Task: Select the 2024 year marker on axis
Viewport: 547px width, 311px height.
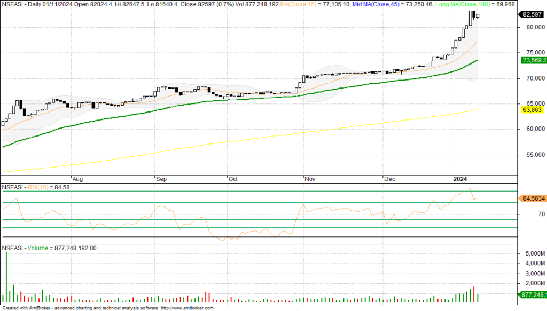Action: [460, 179]
